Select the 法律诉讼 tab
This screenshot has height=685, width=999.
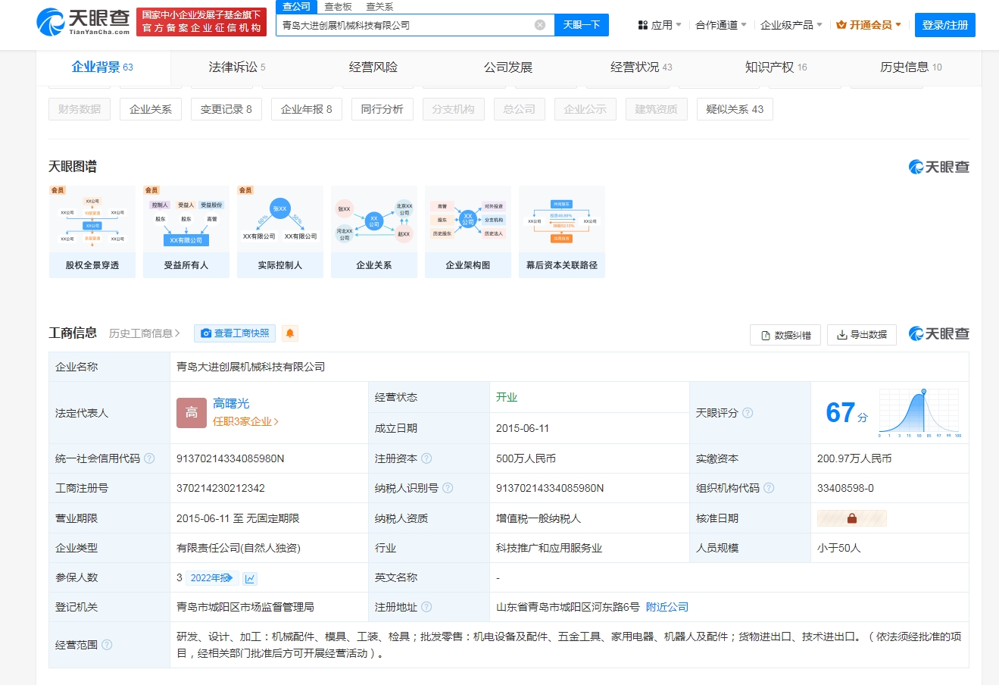pyautogui.click(x=237, y=67)
